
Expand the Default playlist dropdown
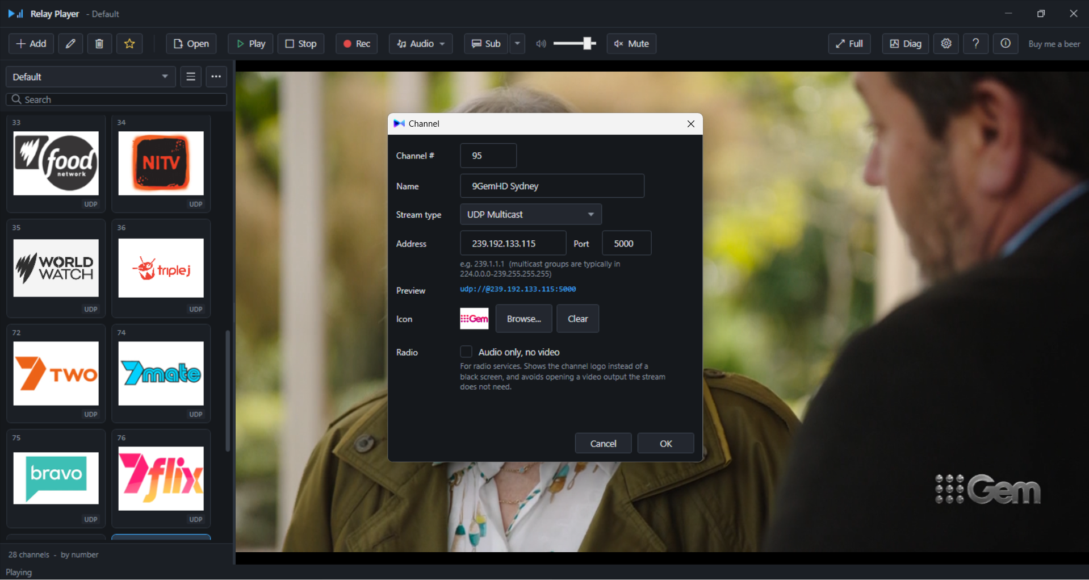(x=91, y=77)
